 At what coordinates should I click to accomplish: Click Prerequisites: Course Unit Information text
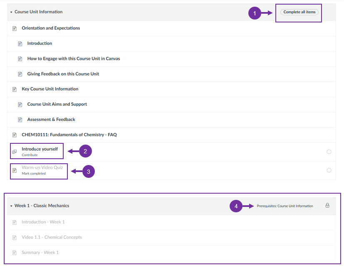(285, 206)
